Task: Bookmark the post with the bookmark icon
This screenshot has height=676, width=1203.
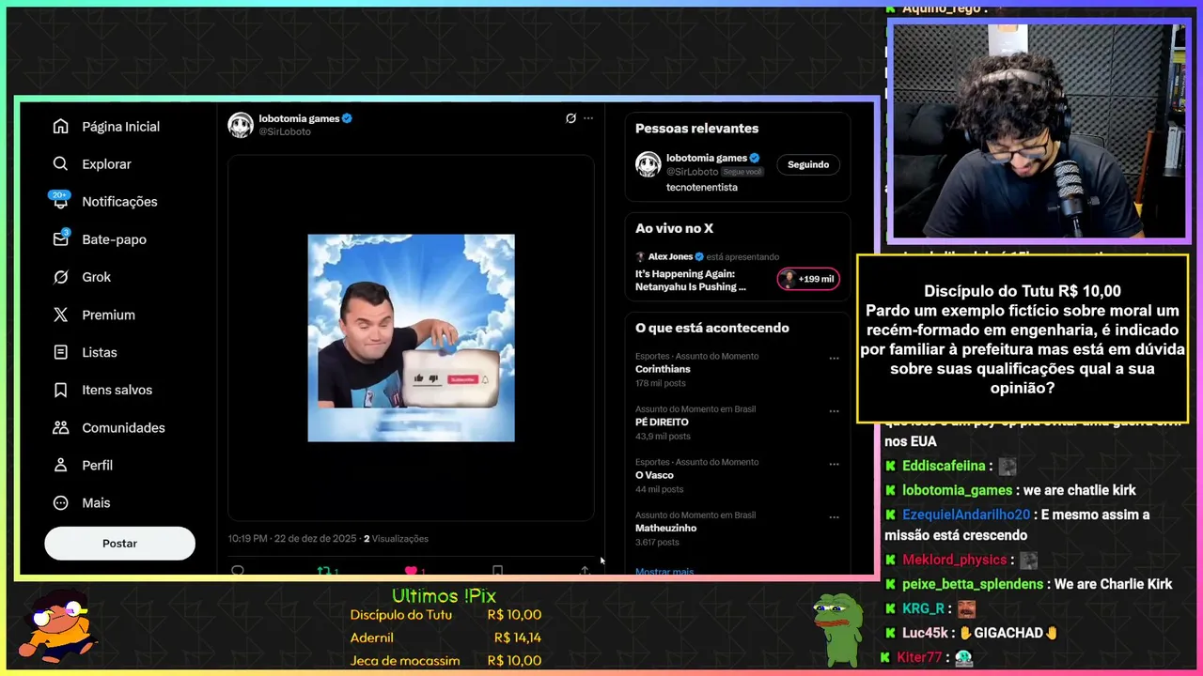Action: click(498, 570)
